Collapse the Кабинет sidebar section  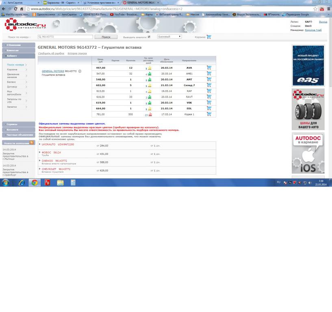(19, 56)
